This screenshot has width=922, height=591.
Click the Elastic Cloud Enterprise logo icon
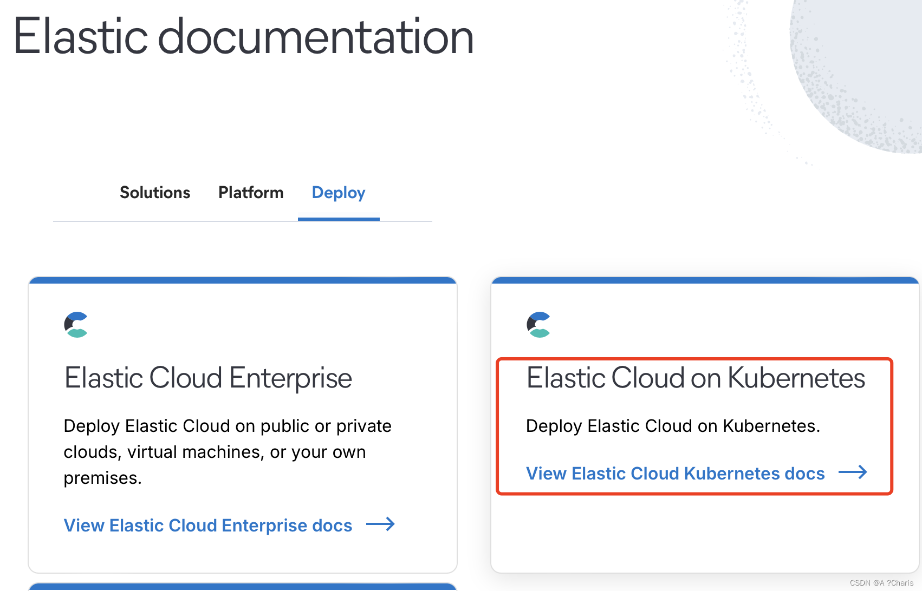[x=76, y=325]
